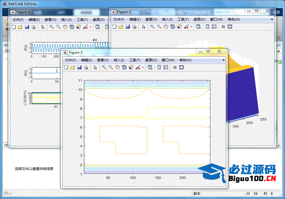Open Brush dropdown arrow in Figure 1
The height and width of the screenshot is (199, 285).
point(90,27)
